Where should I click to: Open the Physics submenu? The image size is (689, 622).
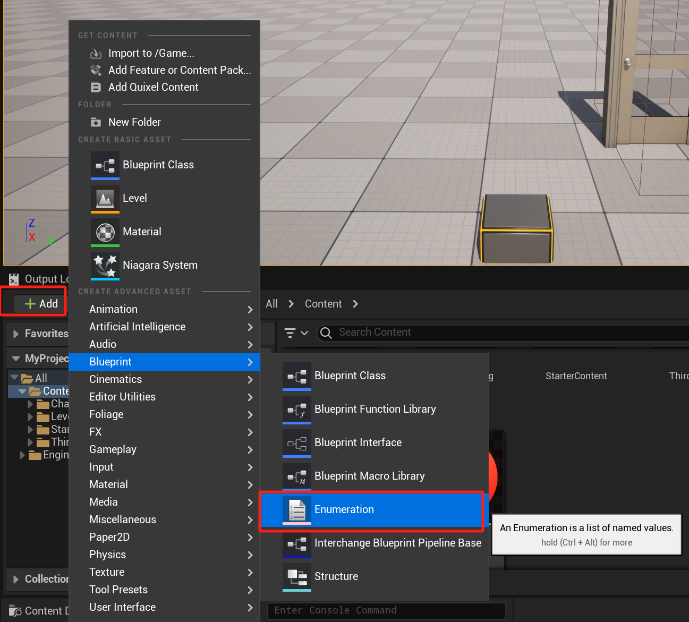(165, 555)
